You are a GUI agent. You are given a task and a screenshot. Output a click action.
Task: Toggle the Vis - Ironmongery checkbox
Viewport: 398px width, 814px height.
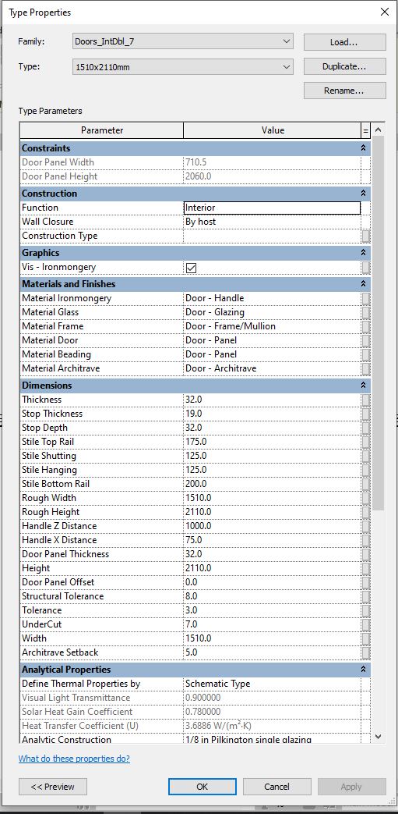coord(192,268)
